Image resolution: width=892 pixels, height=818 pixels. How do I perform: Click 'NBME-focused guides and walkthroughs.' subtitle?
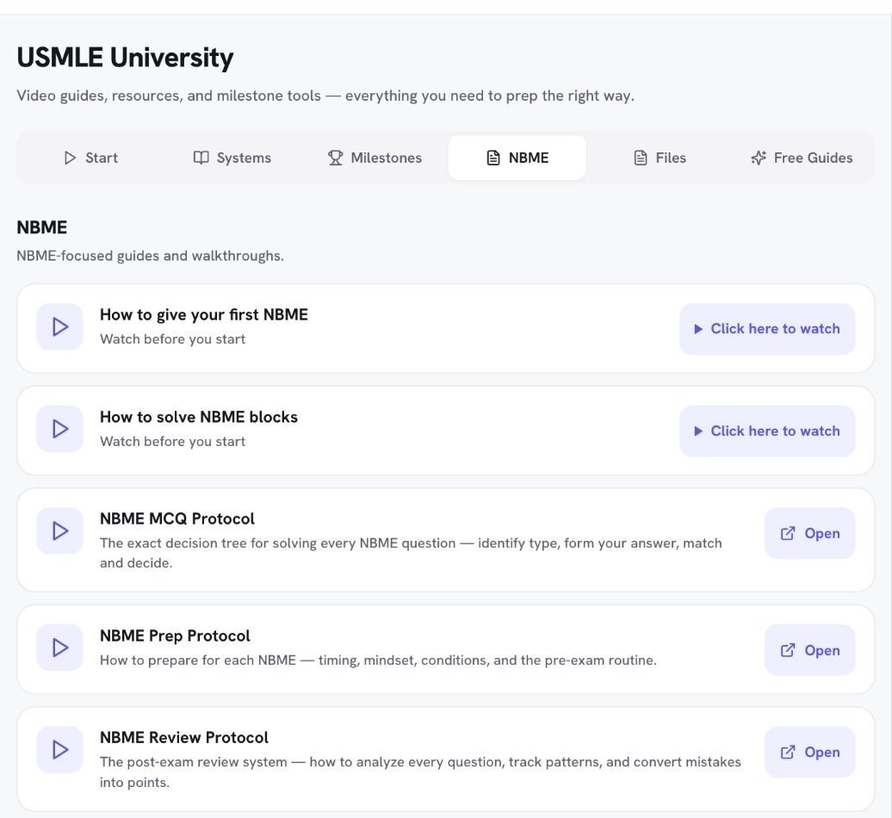point(150,256)
